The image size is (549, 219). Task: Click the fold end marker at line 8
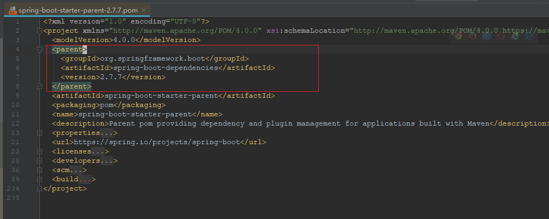[39, 86]
